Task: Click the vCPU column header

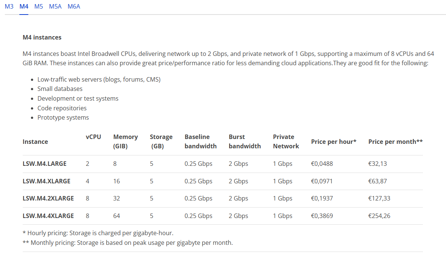Action: [x=93, y=137]
